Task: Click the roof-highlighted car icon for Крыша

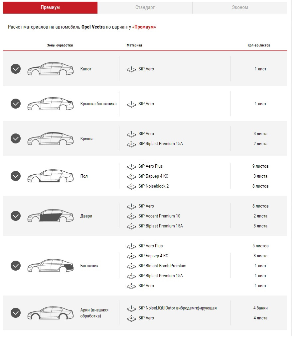Action: pos(50,138)
